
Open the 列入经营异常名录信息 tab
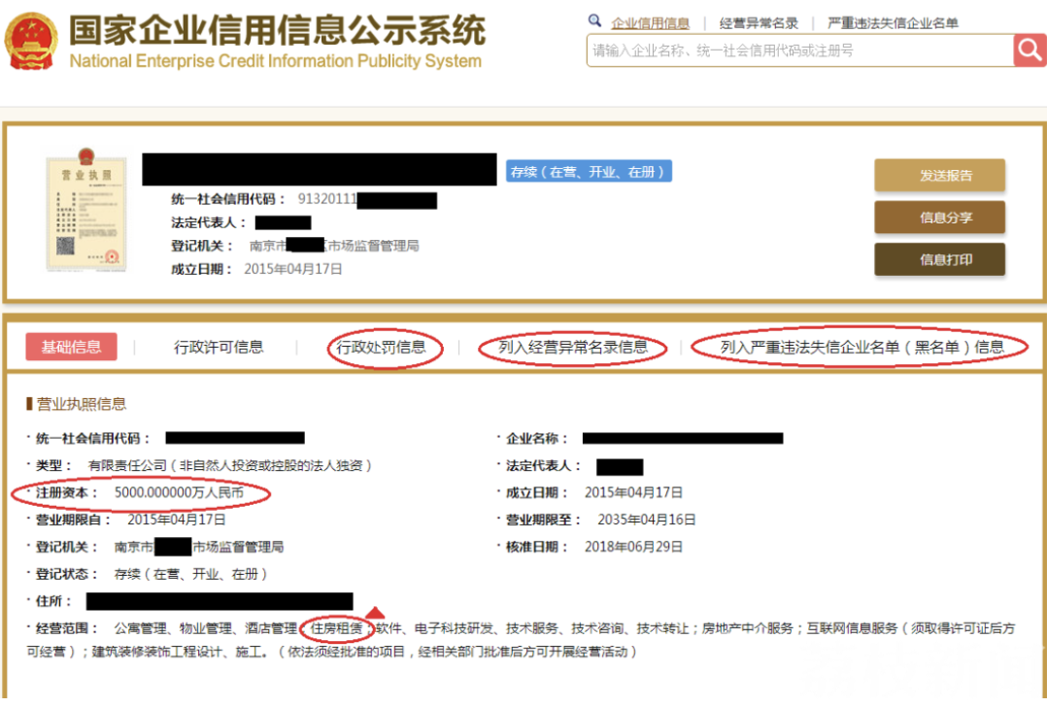click(573, 347)
